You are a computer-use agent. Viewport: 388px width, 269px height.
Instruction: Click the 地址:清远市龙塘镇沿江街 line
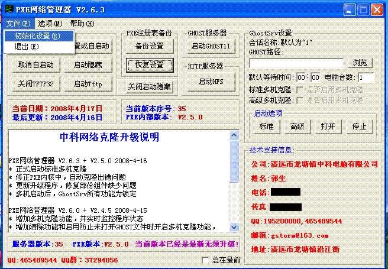[295, 249]
